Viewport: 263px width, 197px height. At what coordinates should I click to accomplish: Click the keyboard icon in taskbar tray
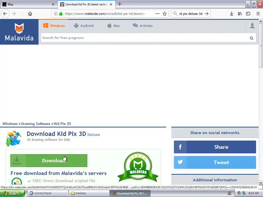pyautogui.click(x=230, y=193)
